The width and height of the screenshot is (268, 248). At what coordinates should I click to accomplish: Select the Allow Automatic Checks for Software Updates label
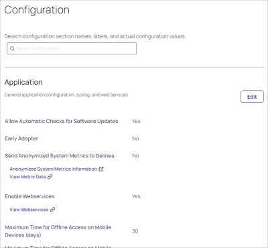pyautogui.click(x=62, y=121)
